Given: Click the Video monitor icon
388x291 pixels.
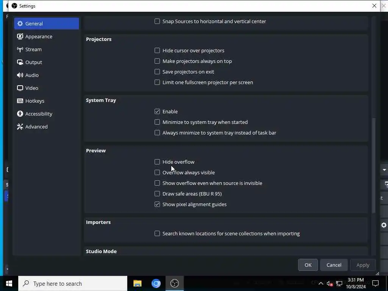Looking at the screenshot, I should click(20, 88).
